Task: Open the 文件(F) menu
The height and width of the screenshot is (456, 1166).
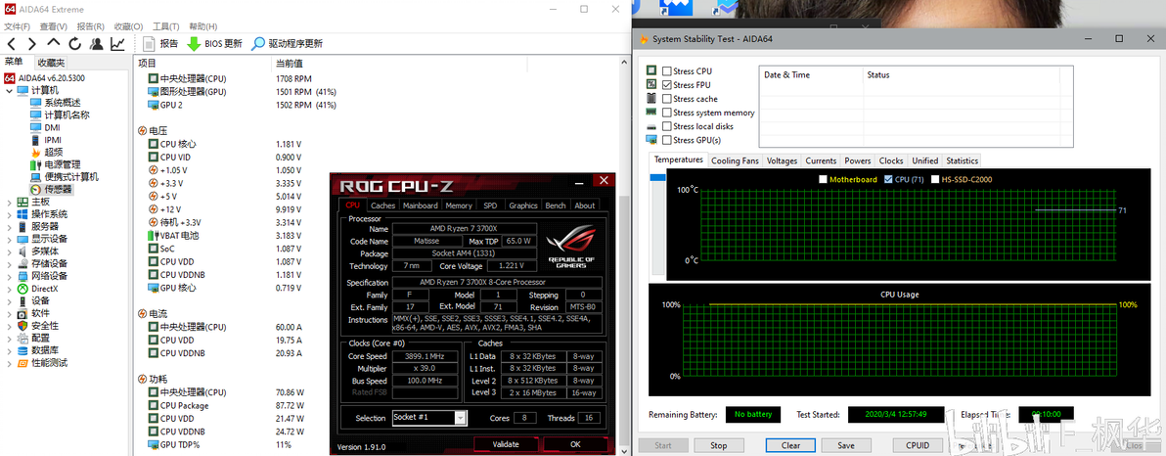Action: pyautogui.click(x=17, y=26)
